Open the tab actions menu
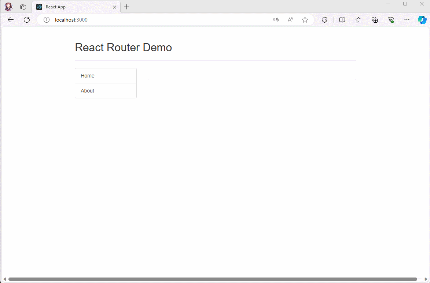The image size is (430, 283). (23, 7)
